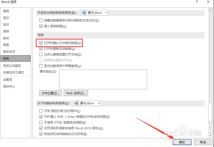
Task: Go to 校对 options
Action: click(x=6, y=25)
